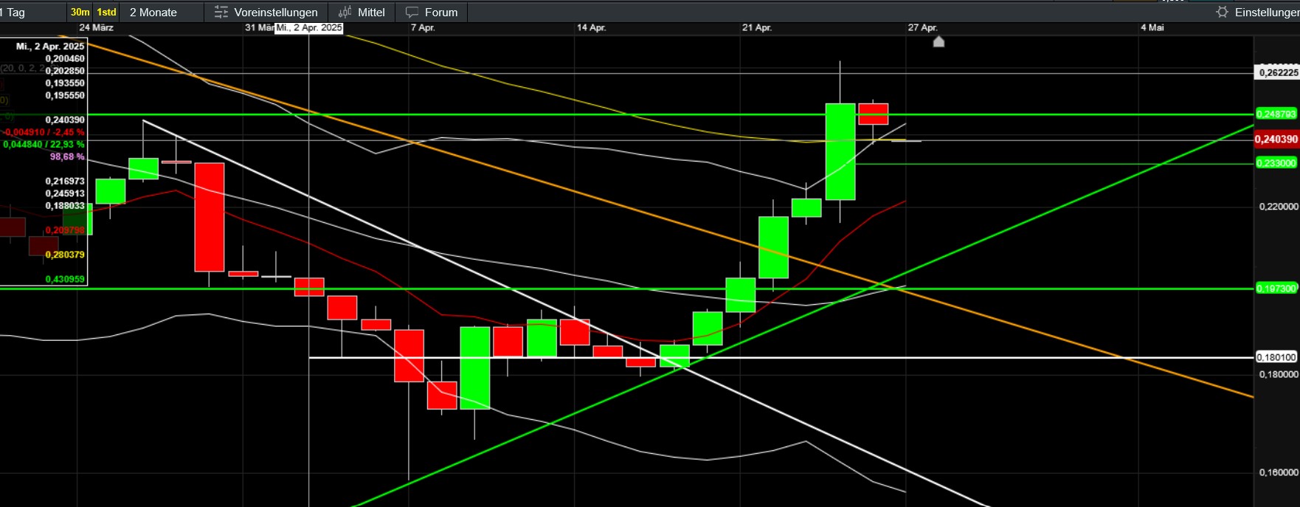
Task: Click the white 0,180100 price label
Action: pos(1276,357)
